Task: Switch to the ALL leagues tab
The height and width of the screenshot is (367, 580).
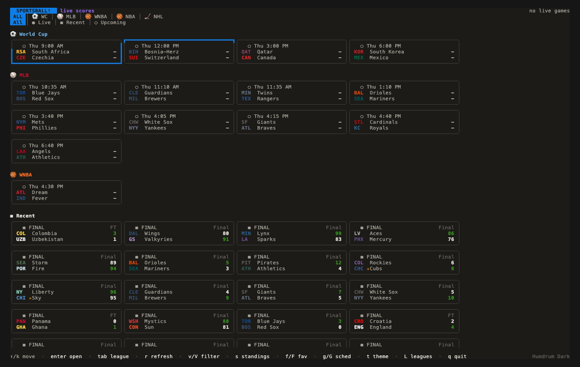Action: pos(18,17)
